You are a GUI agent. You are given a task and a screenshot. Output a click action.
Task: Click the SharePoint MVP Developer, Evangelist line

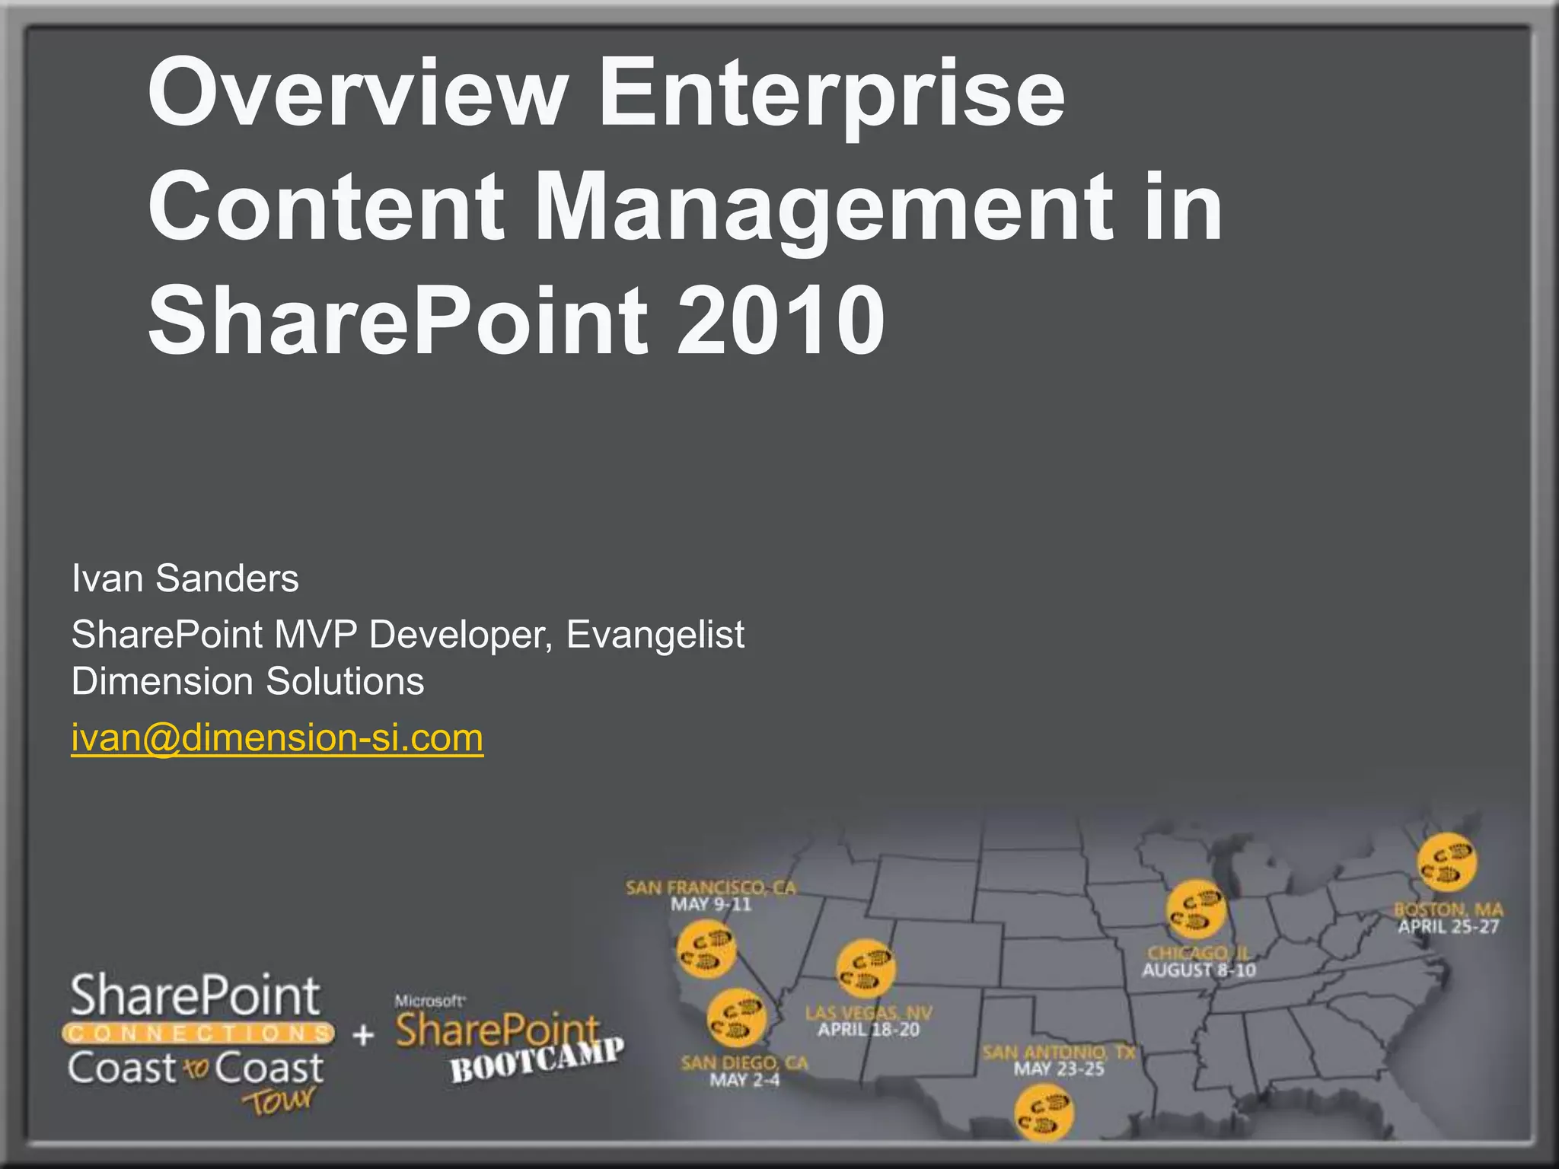[x=407, y=635]
